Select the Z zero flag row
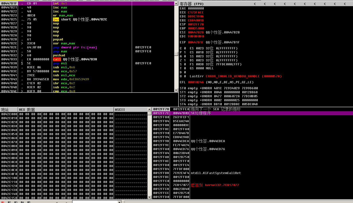The width and height of the screenshot is (353, 203). [x=209, y=60]
